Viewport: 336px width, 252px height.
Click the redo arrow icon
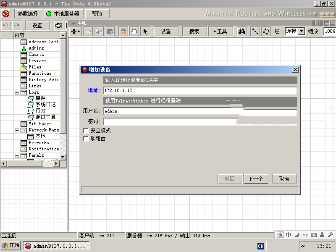coord(16,26)
